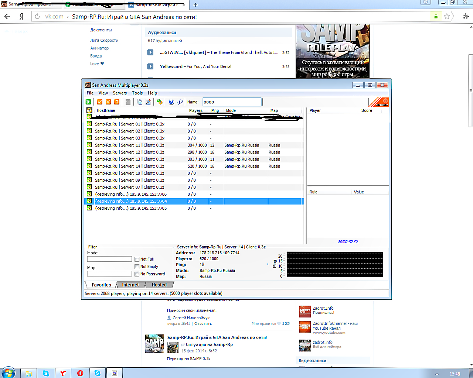Click the SA:MP logo in toolbar

coord(379,102)
